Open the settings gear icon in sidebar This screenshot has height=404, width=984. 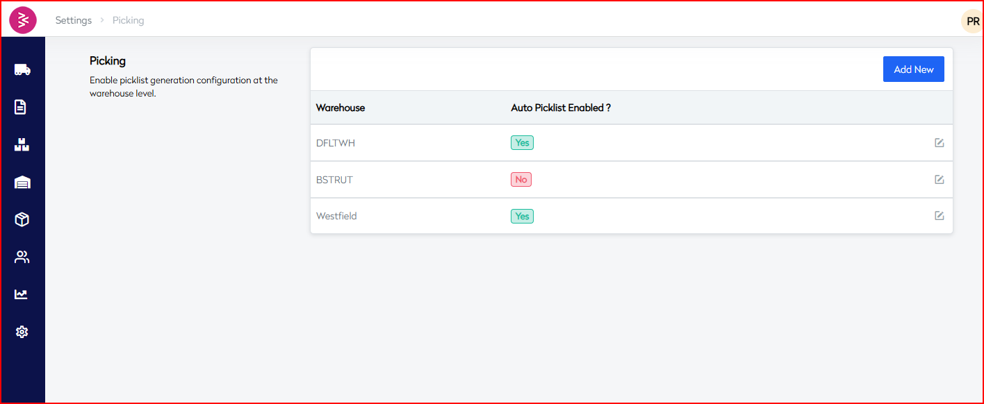(22, 332)
